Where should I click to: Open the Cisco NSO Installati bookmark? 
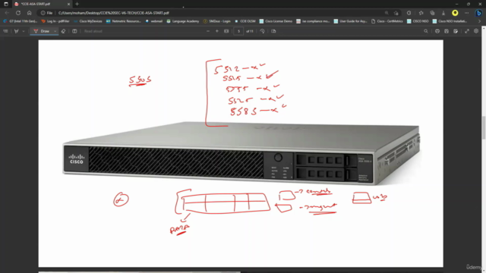[x=450, y=21]
